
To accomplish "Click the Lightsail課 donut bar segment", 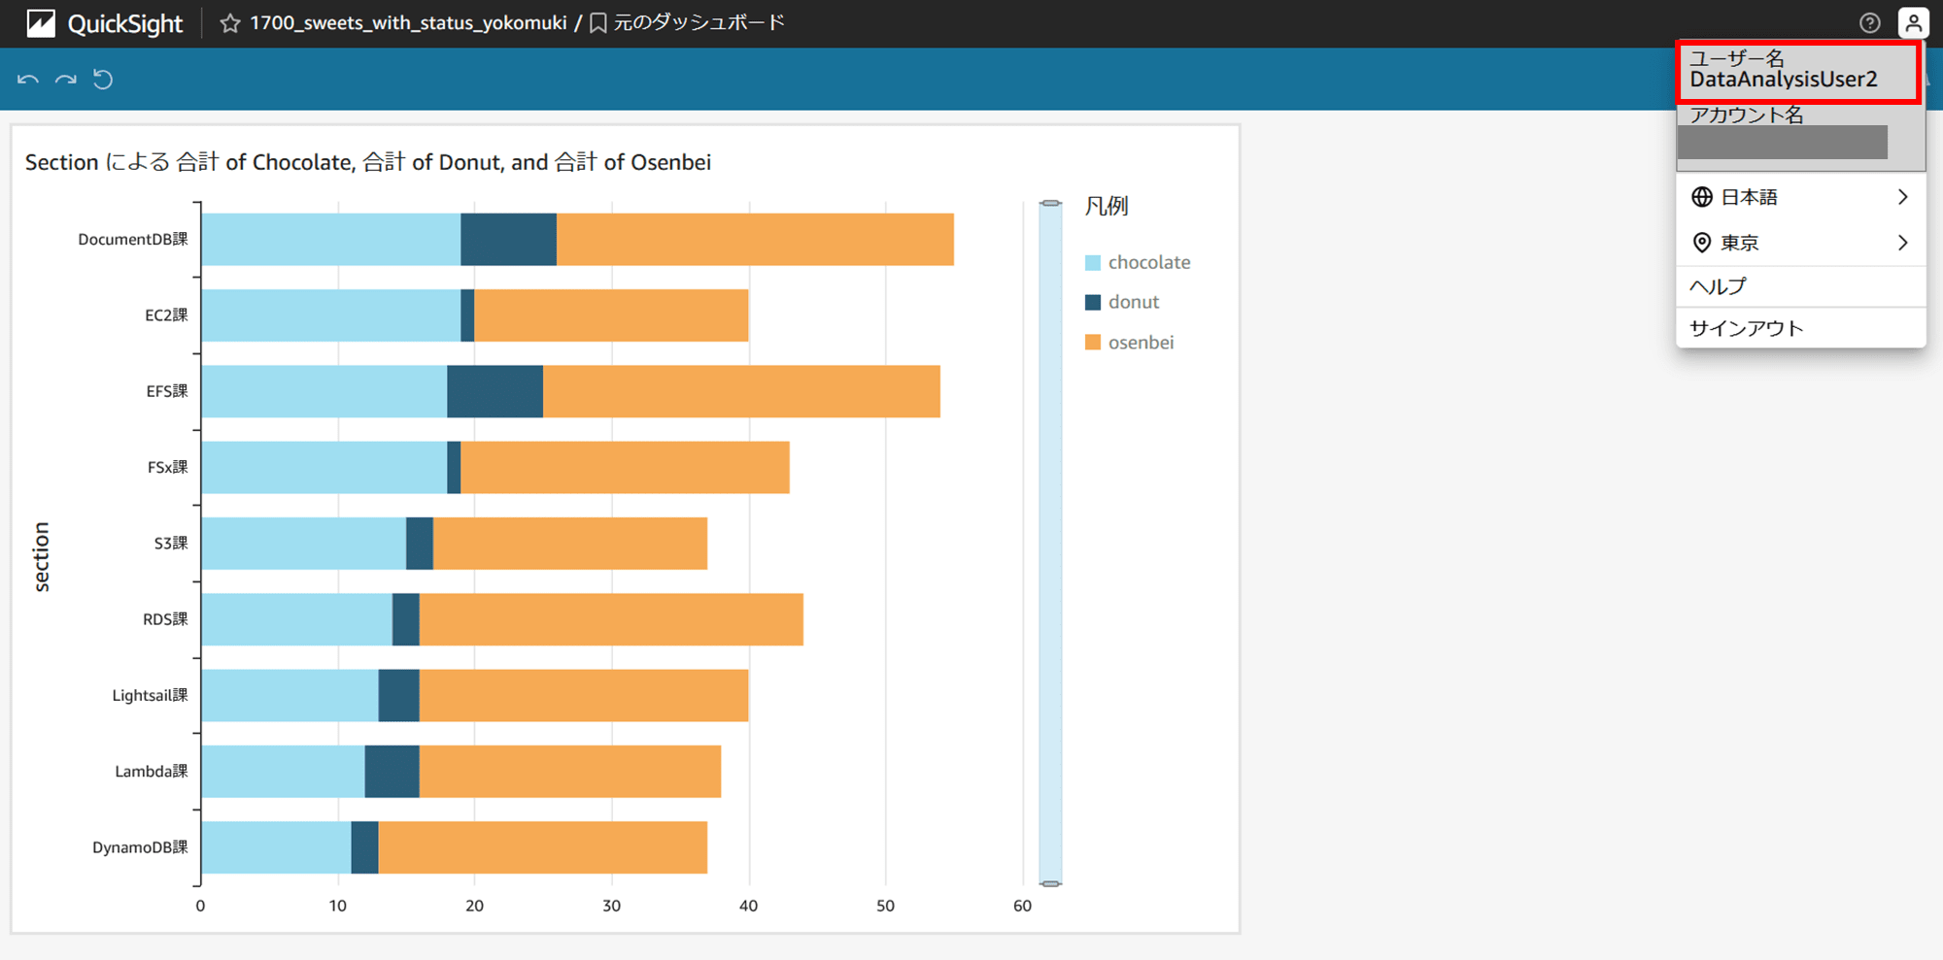I will tap(398, 695).
